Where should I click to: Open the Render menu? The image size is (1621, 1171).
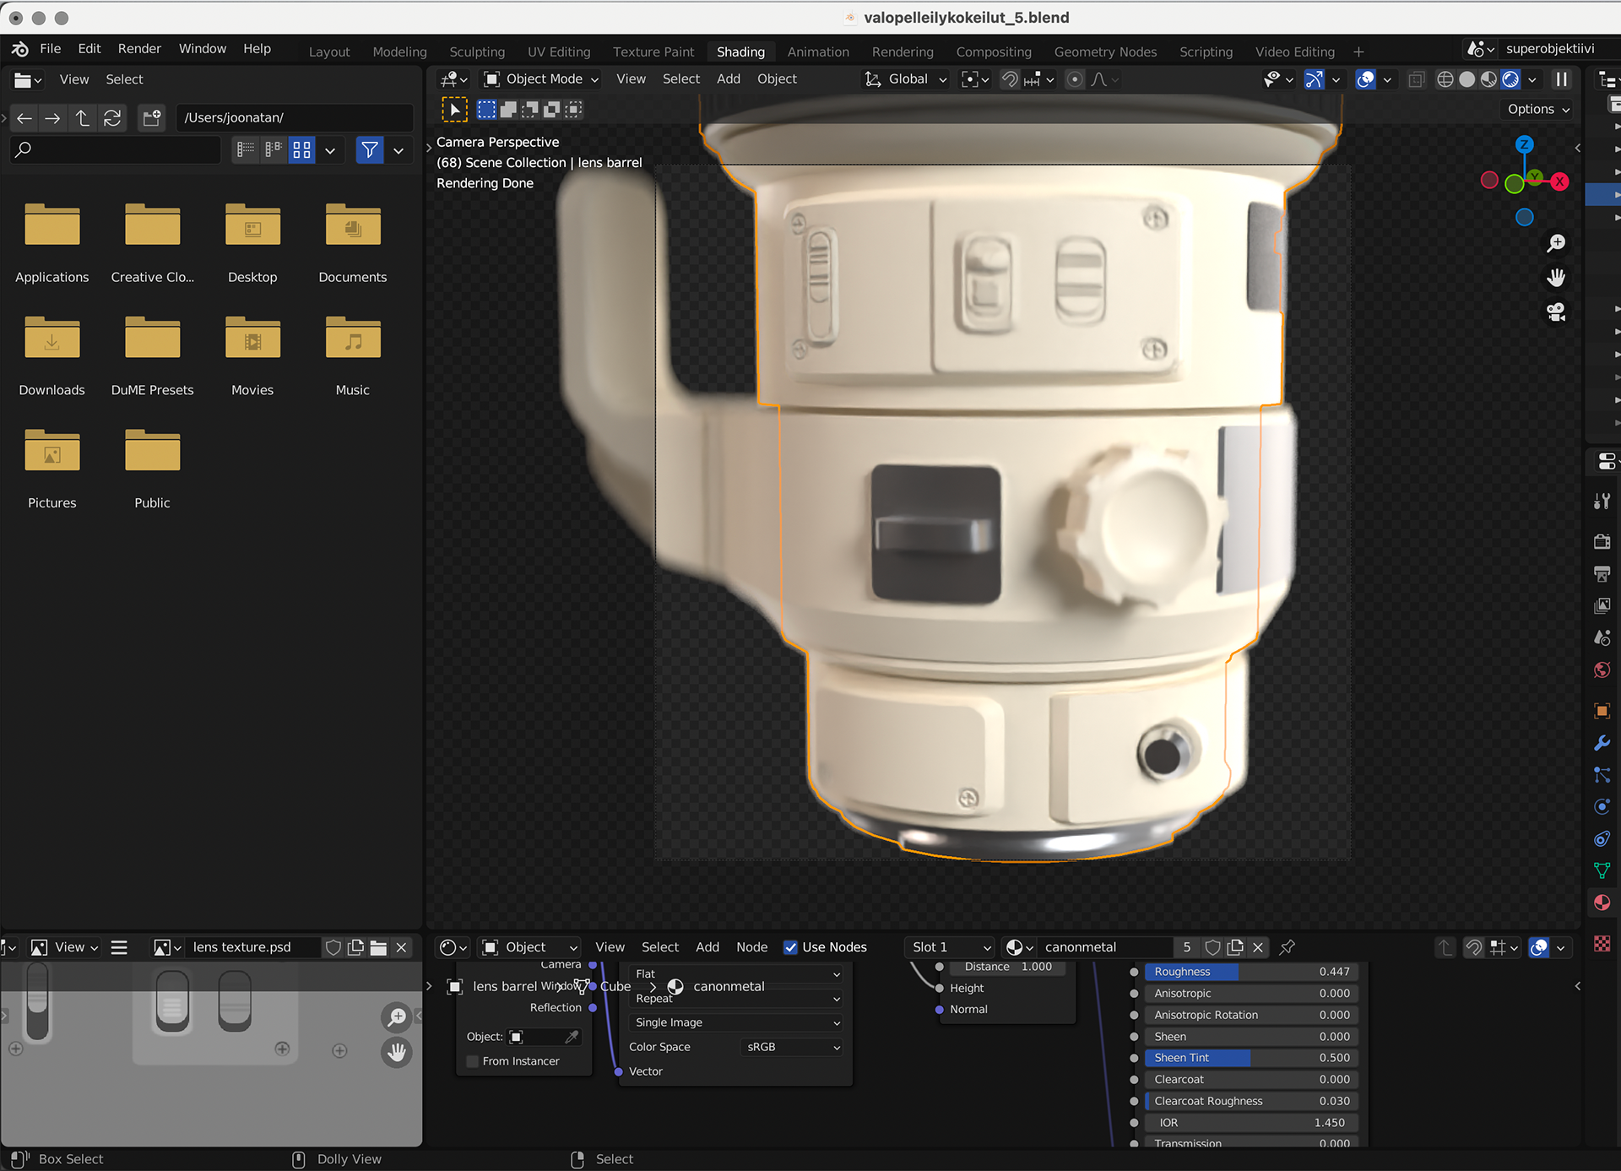tap(139, 49)
